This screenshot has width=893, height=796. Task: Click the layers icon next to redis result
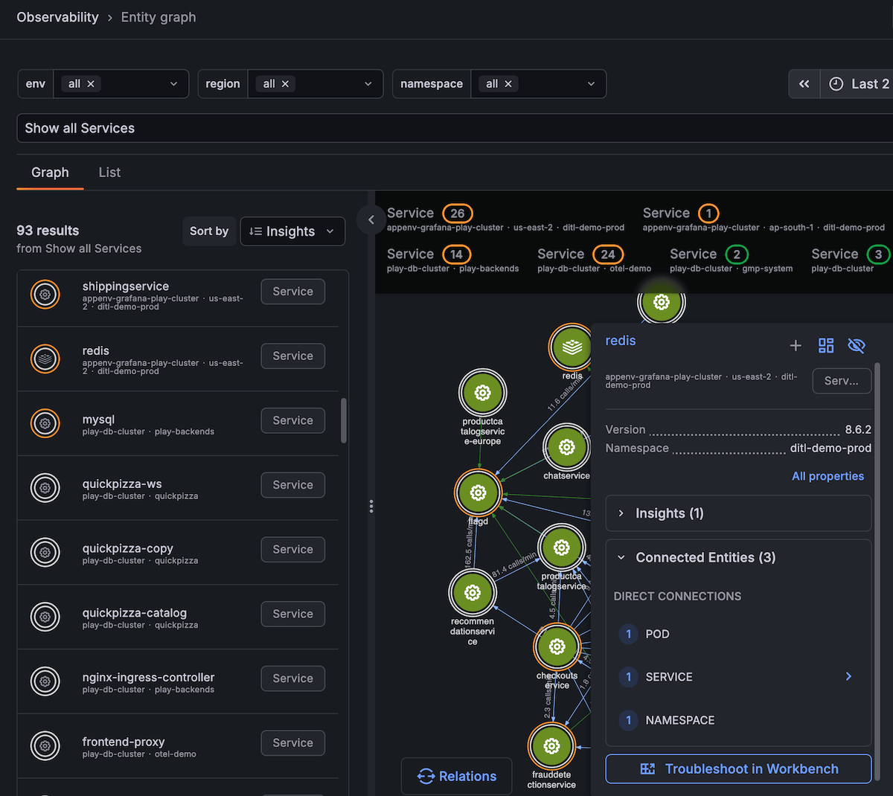pyautogui.click(x=45, y=359)
